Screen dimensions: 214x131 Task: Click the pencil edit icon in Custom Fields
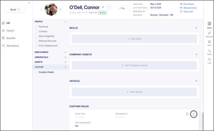(194, 114)
